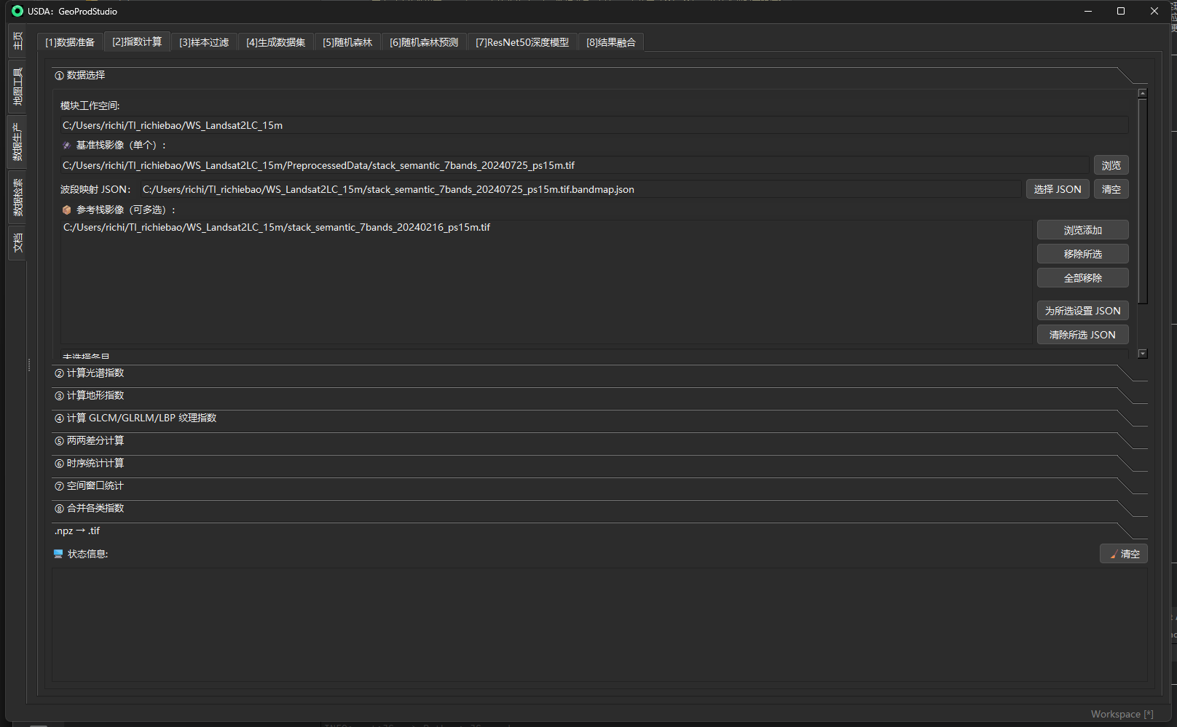Viewport: 1177px width, 727px height.
Task: Switch to the [3]样本过滤 tab
Action: pyautogui.click(x=204, y=42)
